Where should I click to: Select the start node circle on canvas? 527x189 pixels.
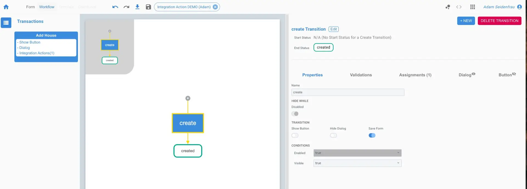pos(188,98)
